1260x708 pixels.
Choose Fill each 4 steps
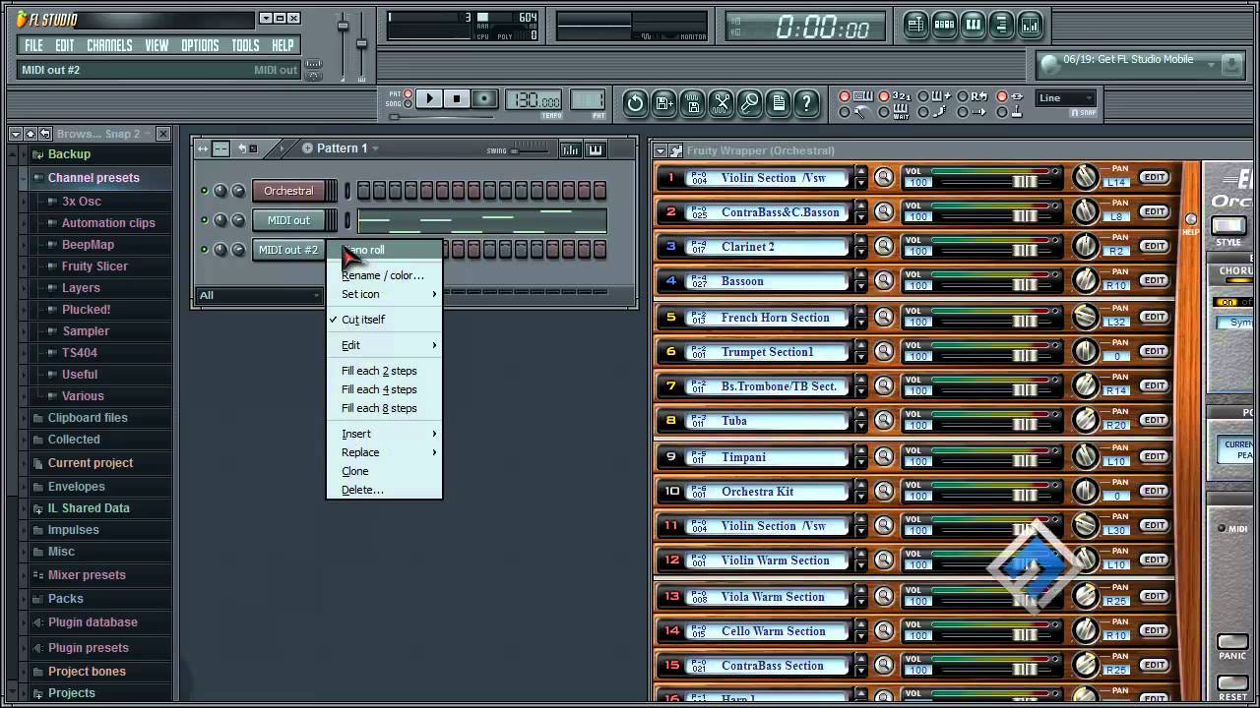384,389
